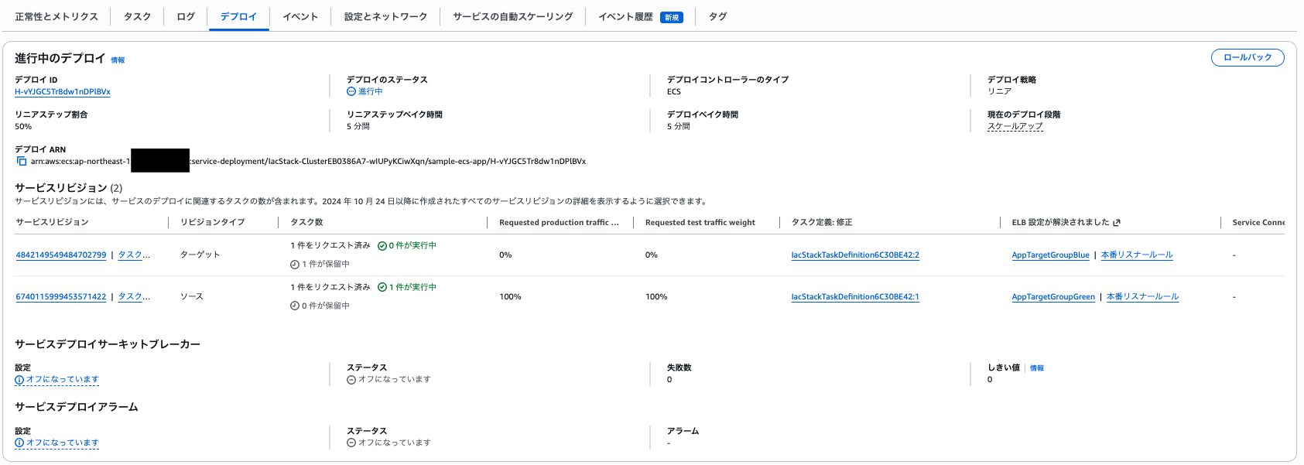Expand the circuit breaker オフになっています setting popover

tap(62, 380)
